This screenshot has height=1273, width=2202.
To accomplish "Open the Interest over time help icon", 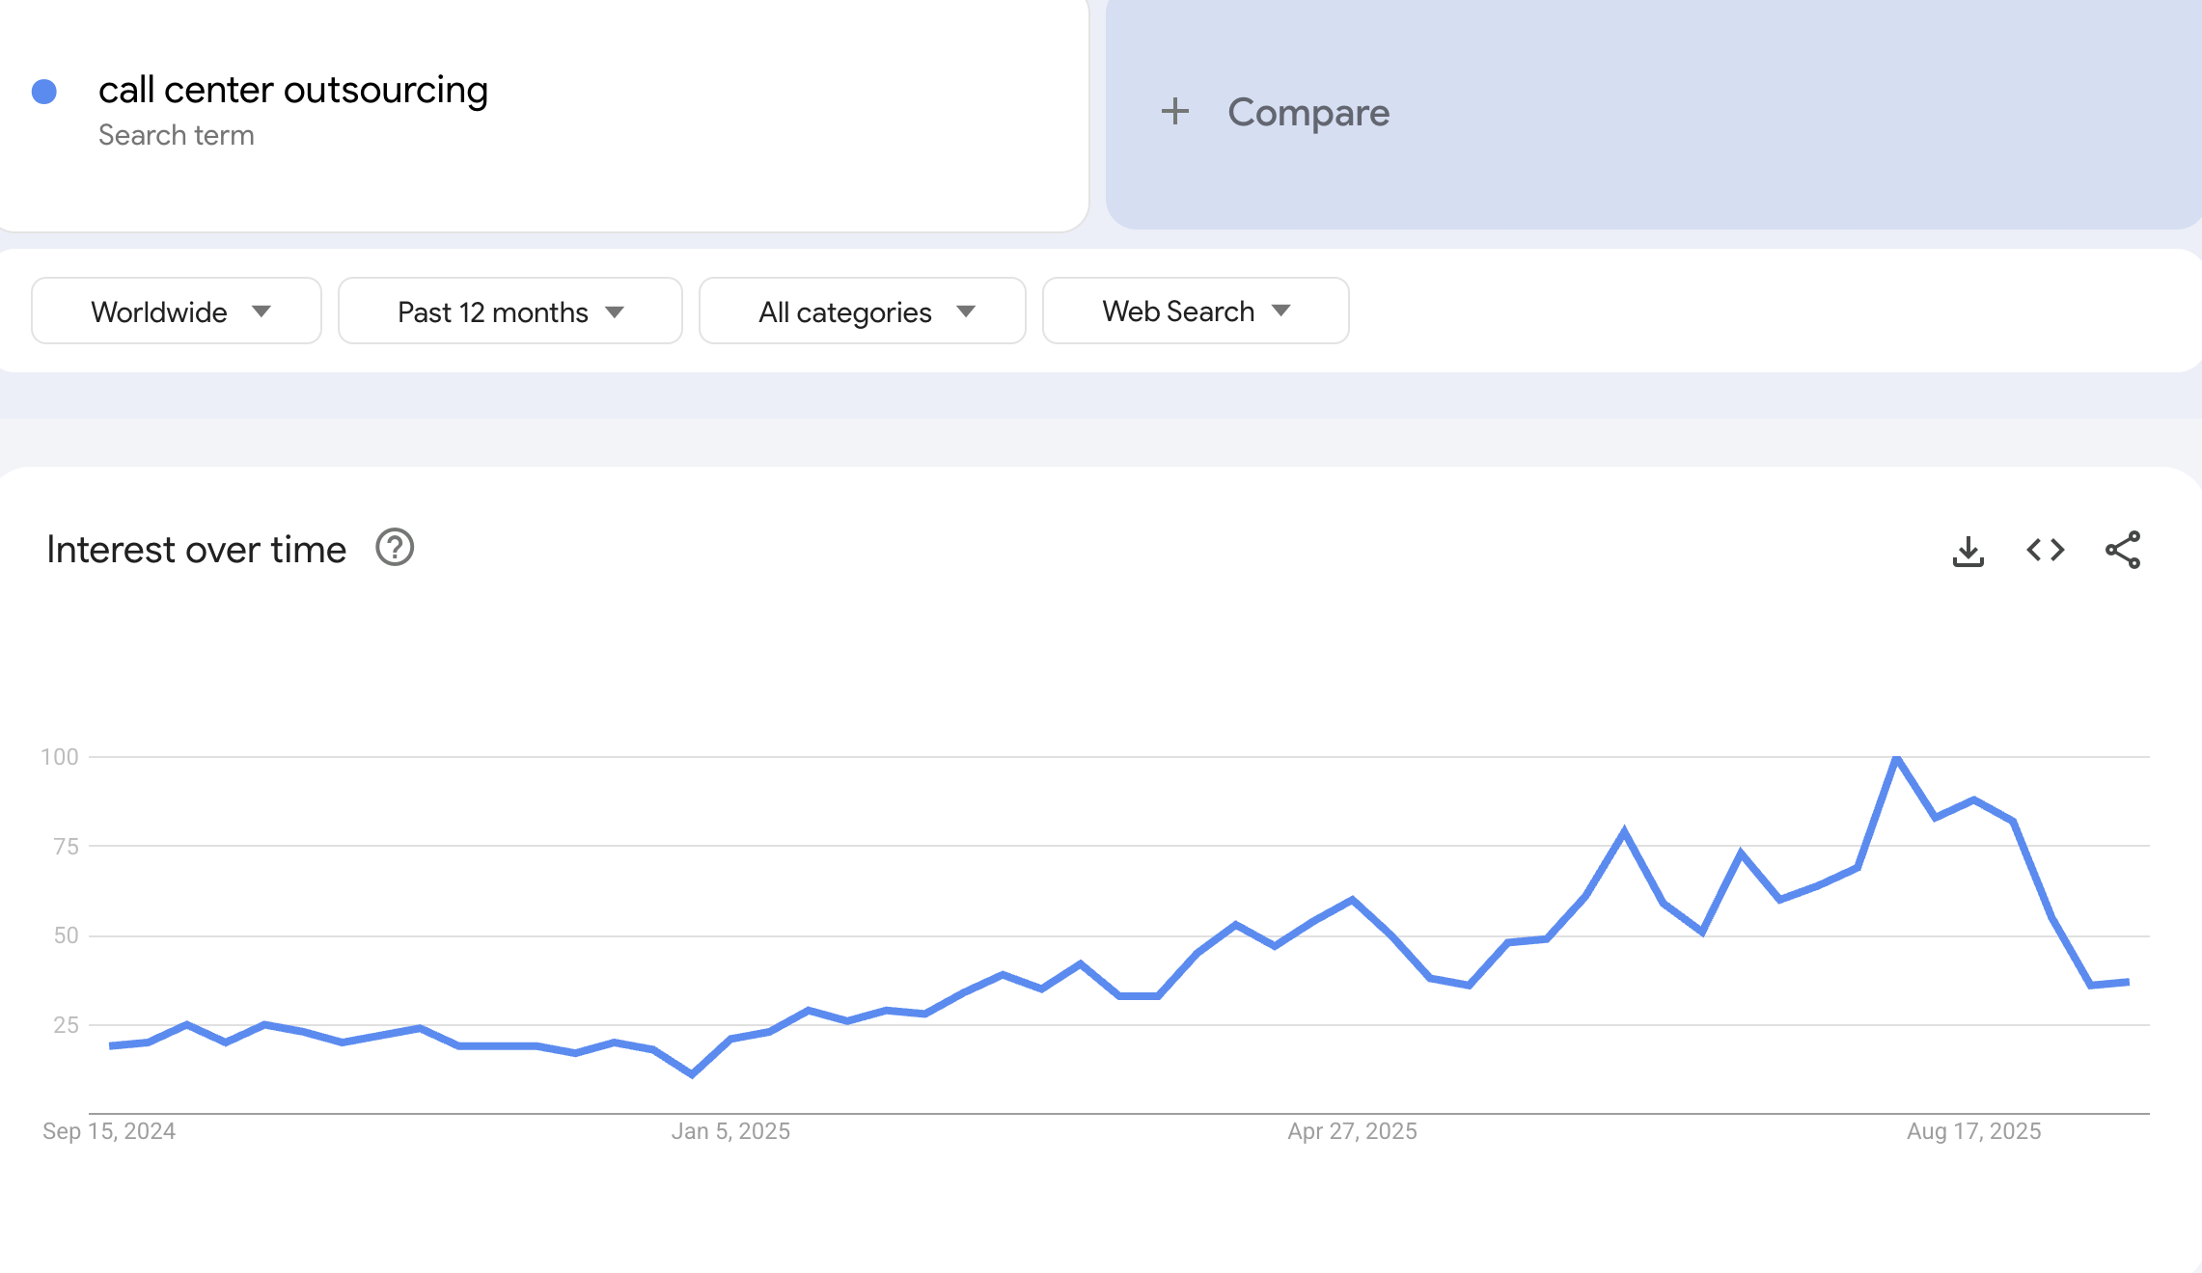I will [x=393, y=548].
